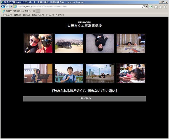The width and height of the screenshot is (169, 139).
Task: Open the smiling boy with backpack photo
Action: pyautogui.click(x=69, y=73)
